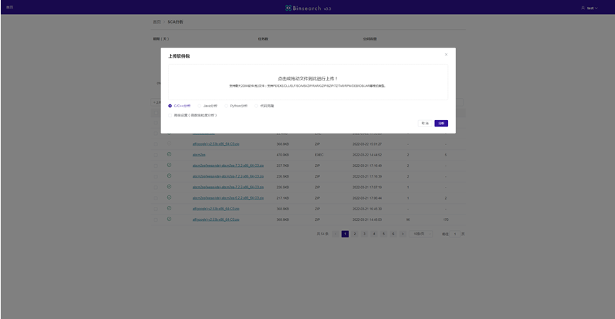This screenshot has height=319, width=615.
Task: Select the Java analysis radio option
Action: click(200, 106)
